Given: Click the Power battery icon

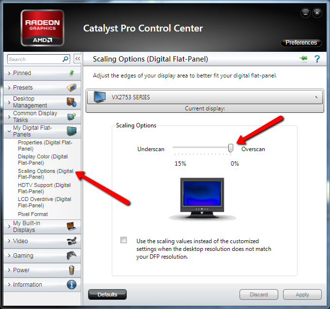Looking at the screenshot, I should tap(72, 270).
